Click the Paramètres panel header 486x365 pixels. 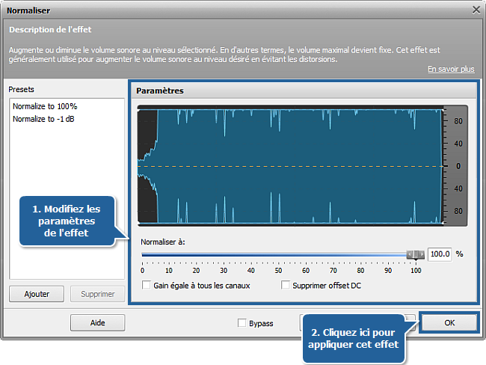pos(304,91)
